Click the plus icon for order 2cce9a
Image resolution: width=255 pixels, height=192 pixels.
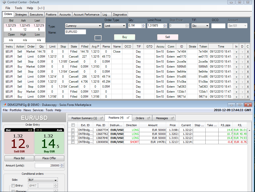[x=236, y=62]
